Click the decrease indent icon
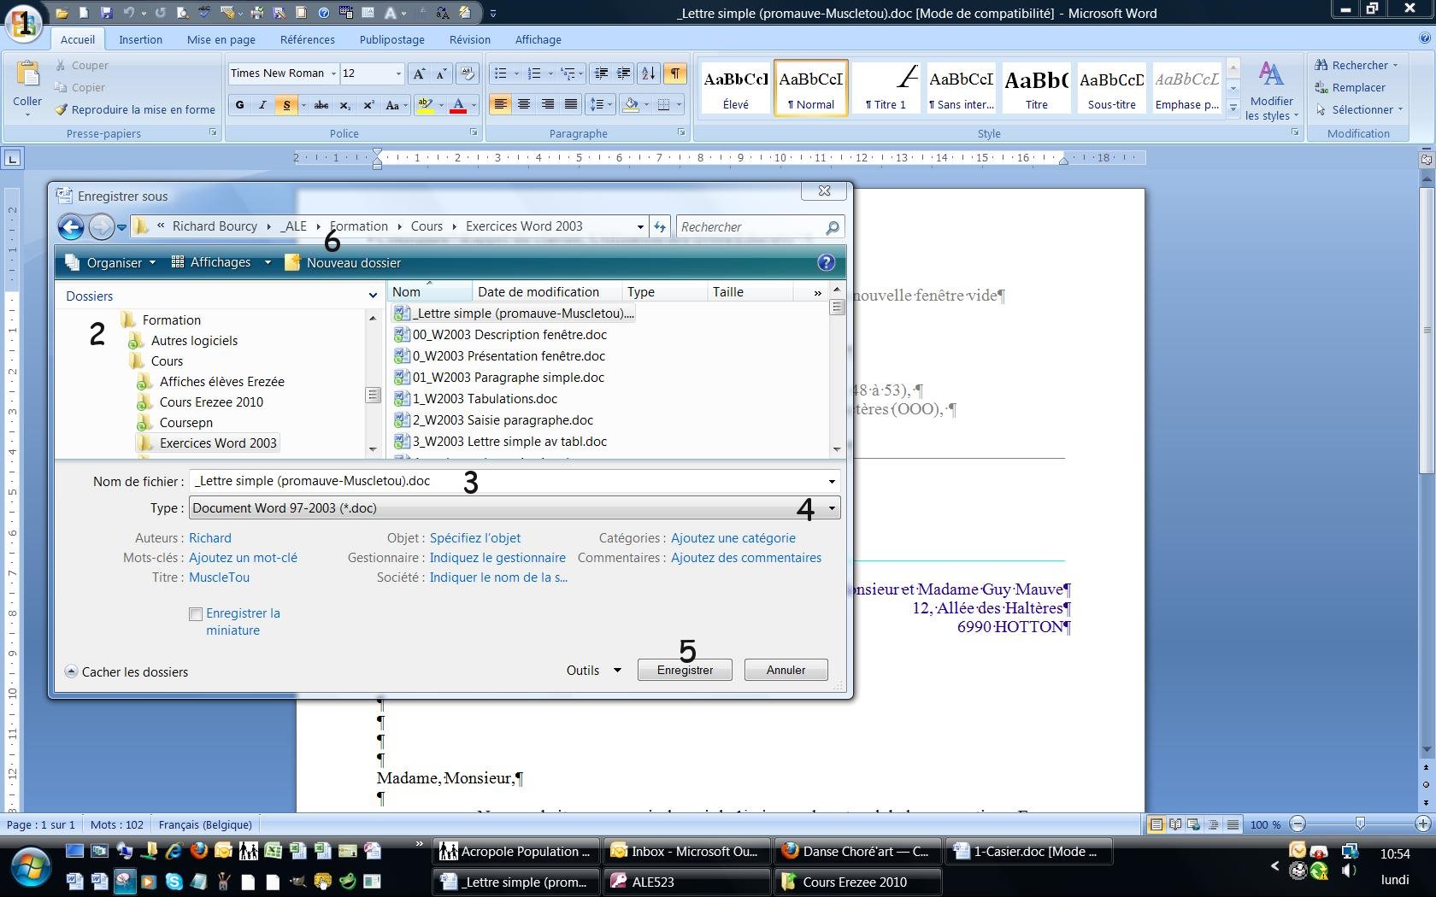Viewport: 1436px width, 897px height. 601,73
